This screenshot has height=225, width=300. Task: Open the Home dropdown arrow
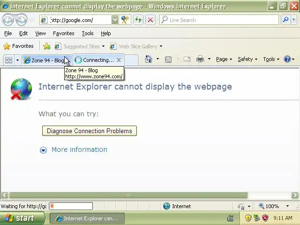click(157, 59)
